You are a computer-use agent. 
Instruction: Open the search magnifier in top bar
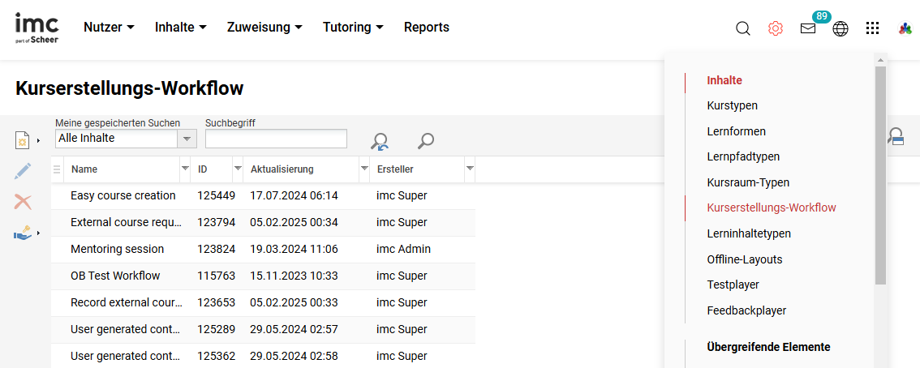tap(742, 28)
